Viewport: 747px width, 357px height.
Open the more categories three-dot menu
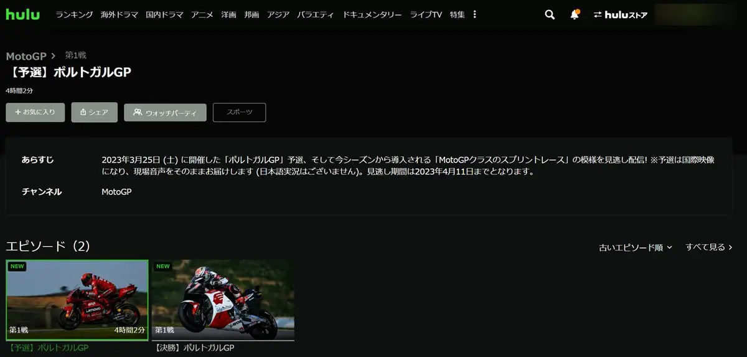click(475, 14)
